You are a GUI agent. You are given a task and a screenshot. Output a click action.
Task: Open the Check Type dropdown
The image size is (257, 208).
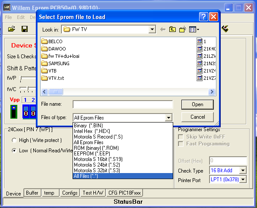[243, 170]
